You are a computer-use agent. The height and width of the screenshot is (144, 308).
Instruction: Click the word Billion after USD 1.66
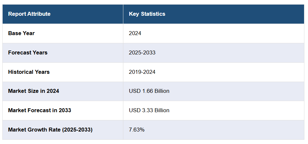pos(161,91)
